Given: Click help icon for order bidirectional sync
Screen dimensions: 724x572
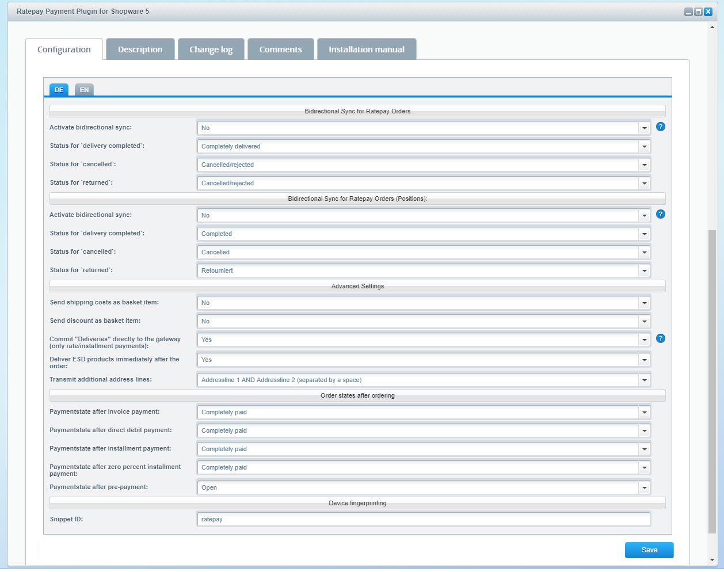Looking at the screenshot, I should click(661, 127).
